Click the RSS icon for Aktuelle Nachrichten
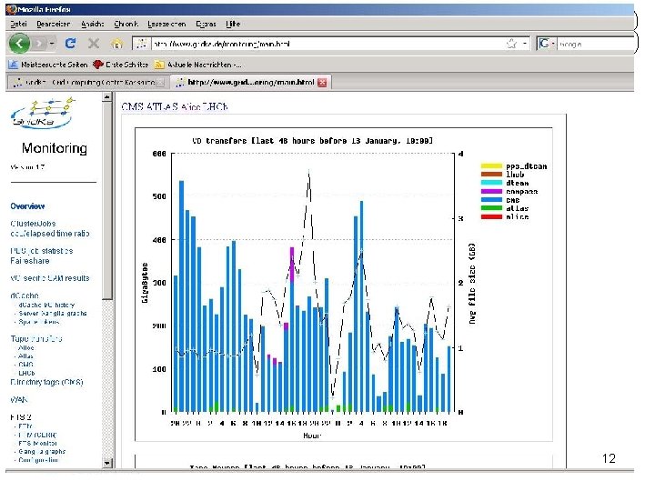This screenshot has height=491, width=655. click(x=159, y=65)
